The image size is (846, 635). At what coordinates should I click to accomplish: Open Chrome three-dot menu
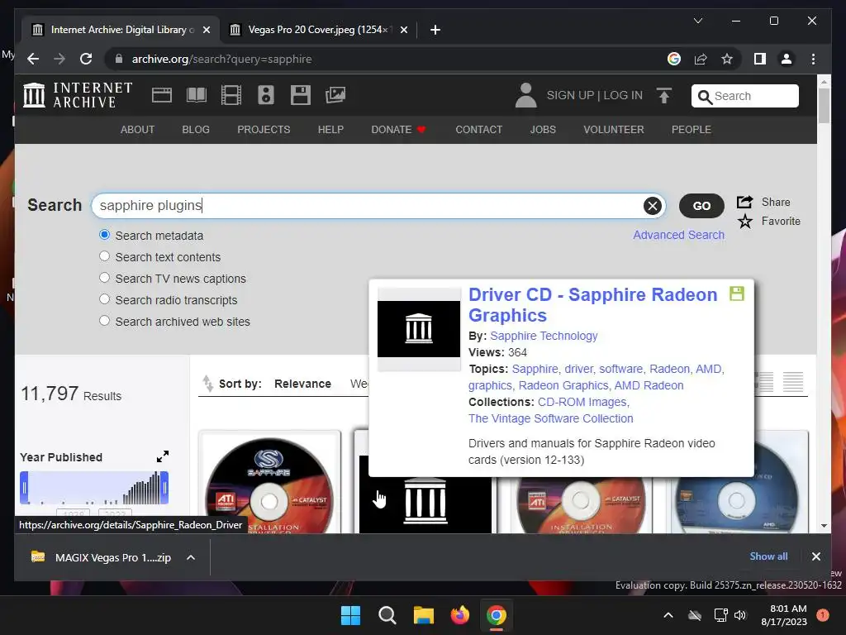pyautogui.click(x=813, y=59)
